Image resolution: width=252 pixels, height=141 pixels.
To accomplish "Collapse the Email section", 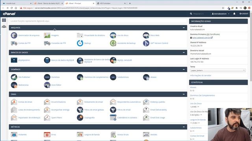I will coord(184,94).
